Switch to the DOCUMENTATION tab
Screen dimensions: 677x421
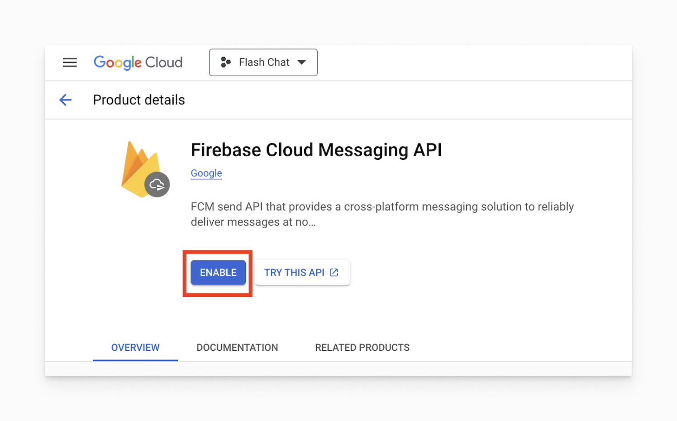point(237,347)
